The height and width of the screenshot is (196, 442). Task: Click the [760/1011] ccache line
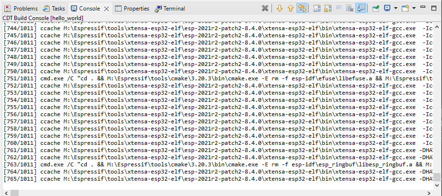(218, 143)
